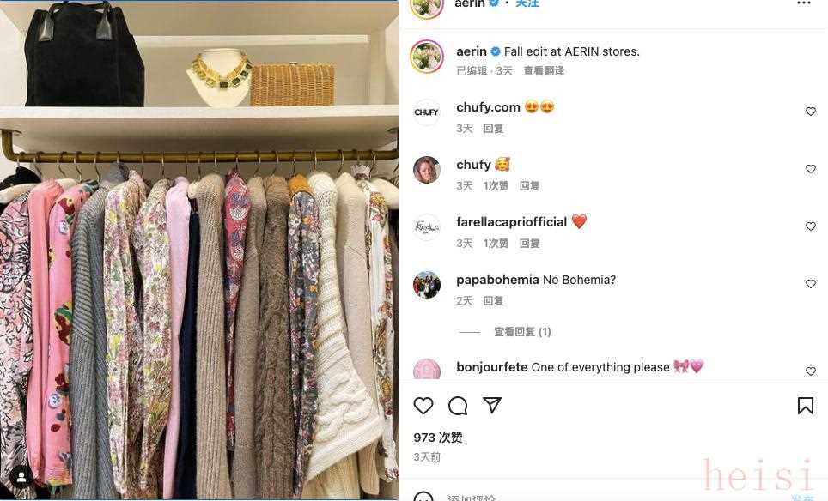This screenshot has width=828, height=501.
Task: Open the three-dot more options menu
Action: tap(804, 3)
